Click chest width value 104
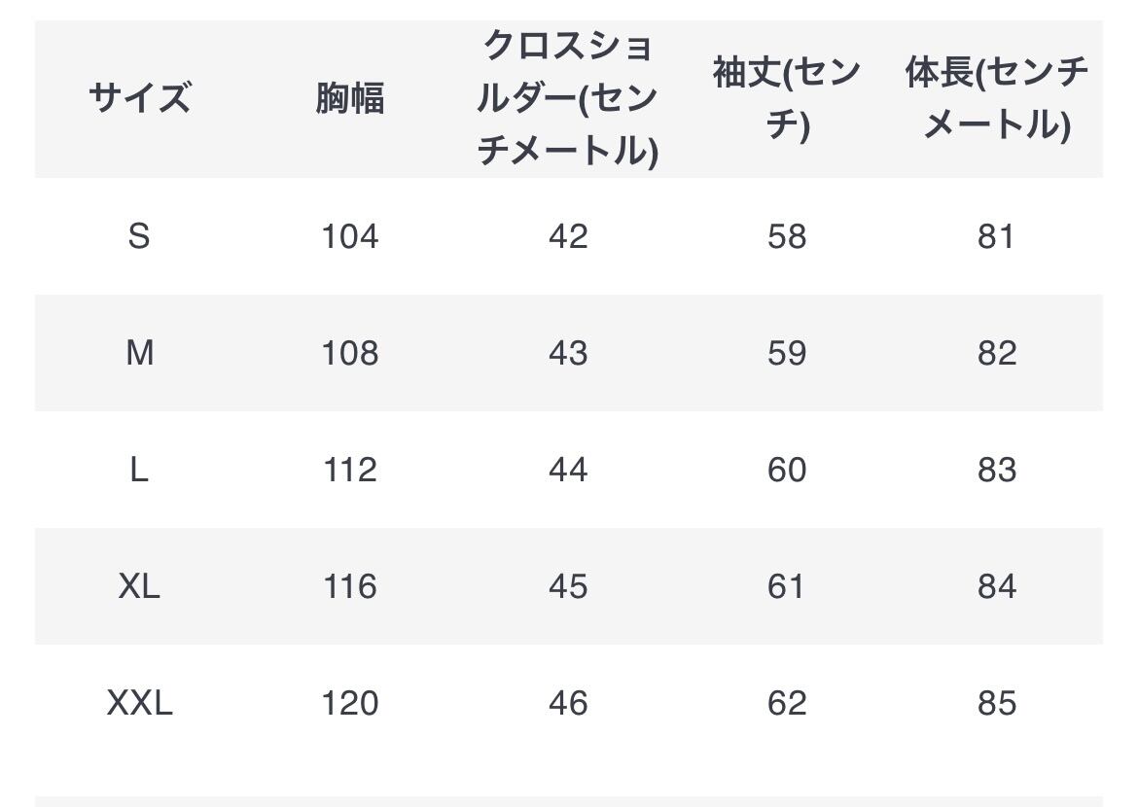Image resolution: width=1138 pixels, height=807 pixels. point(350,236)
